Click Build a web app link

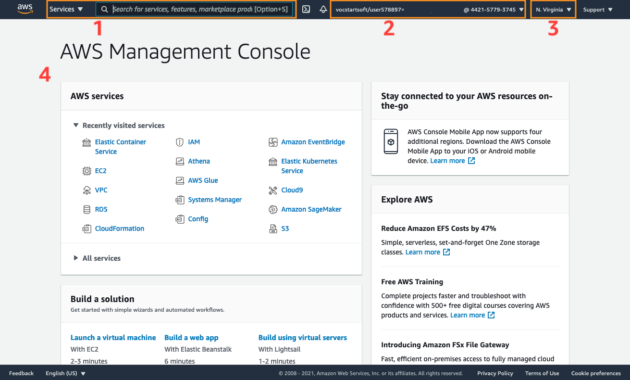(191, 338)
